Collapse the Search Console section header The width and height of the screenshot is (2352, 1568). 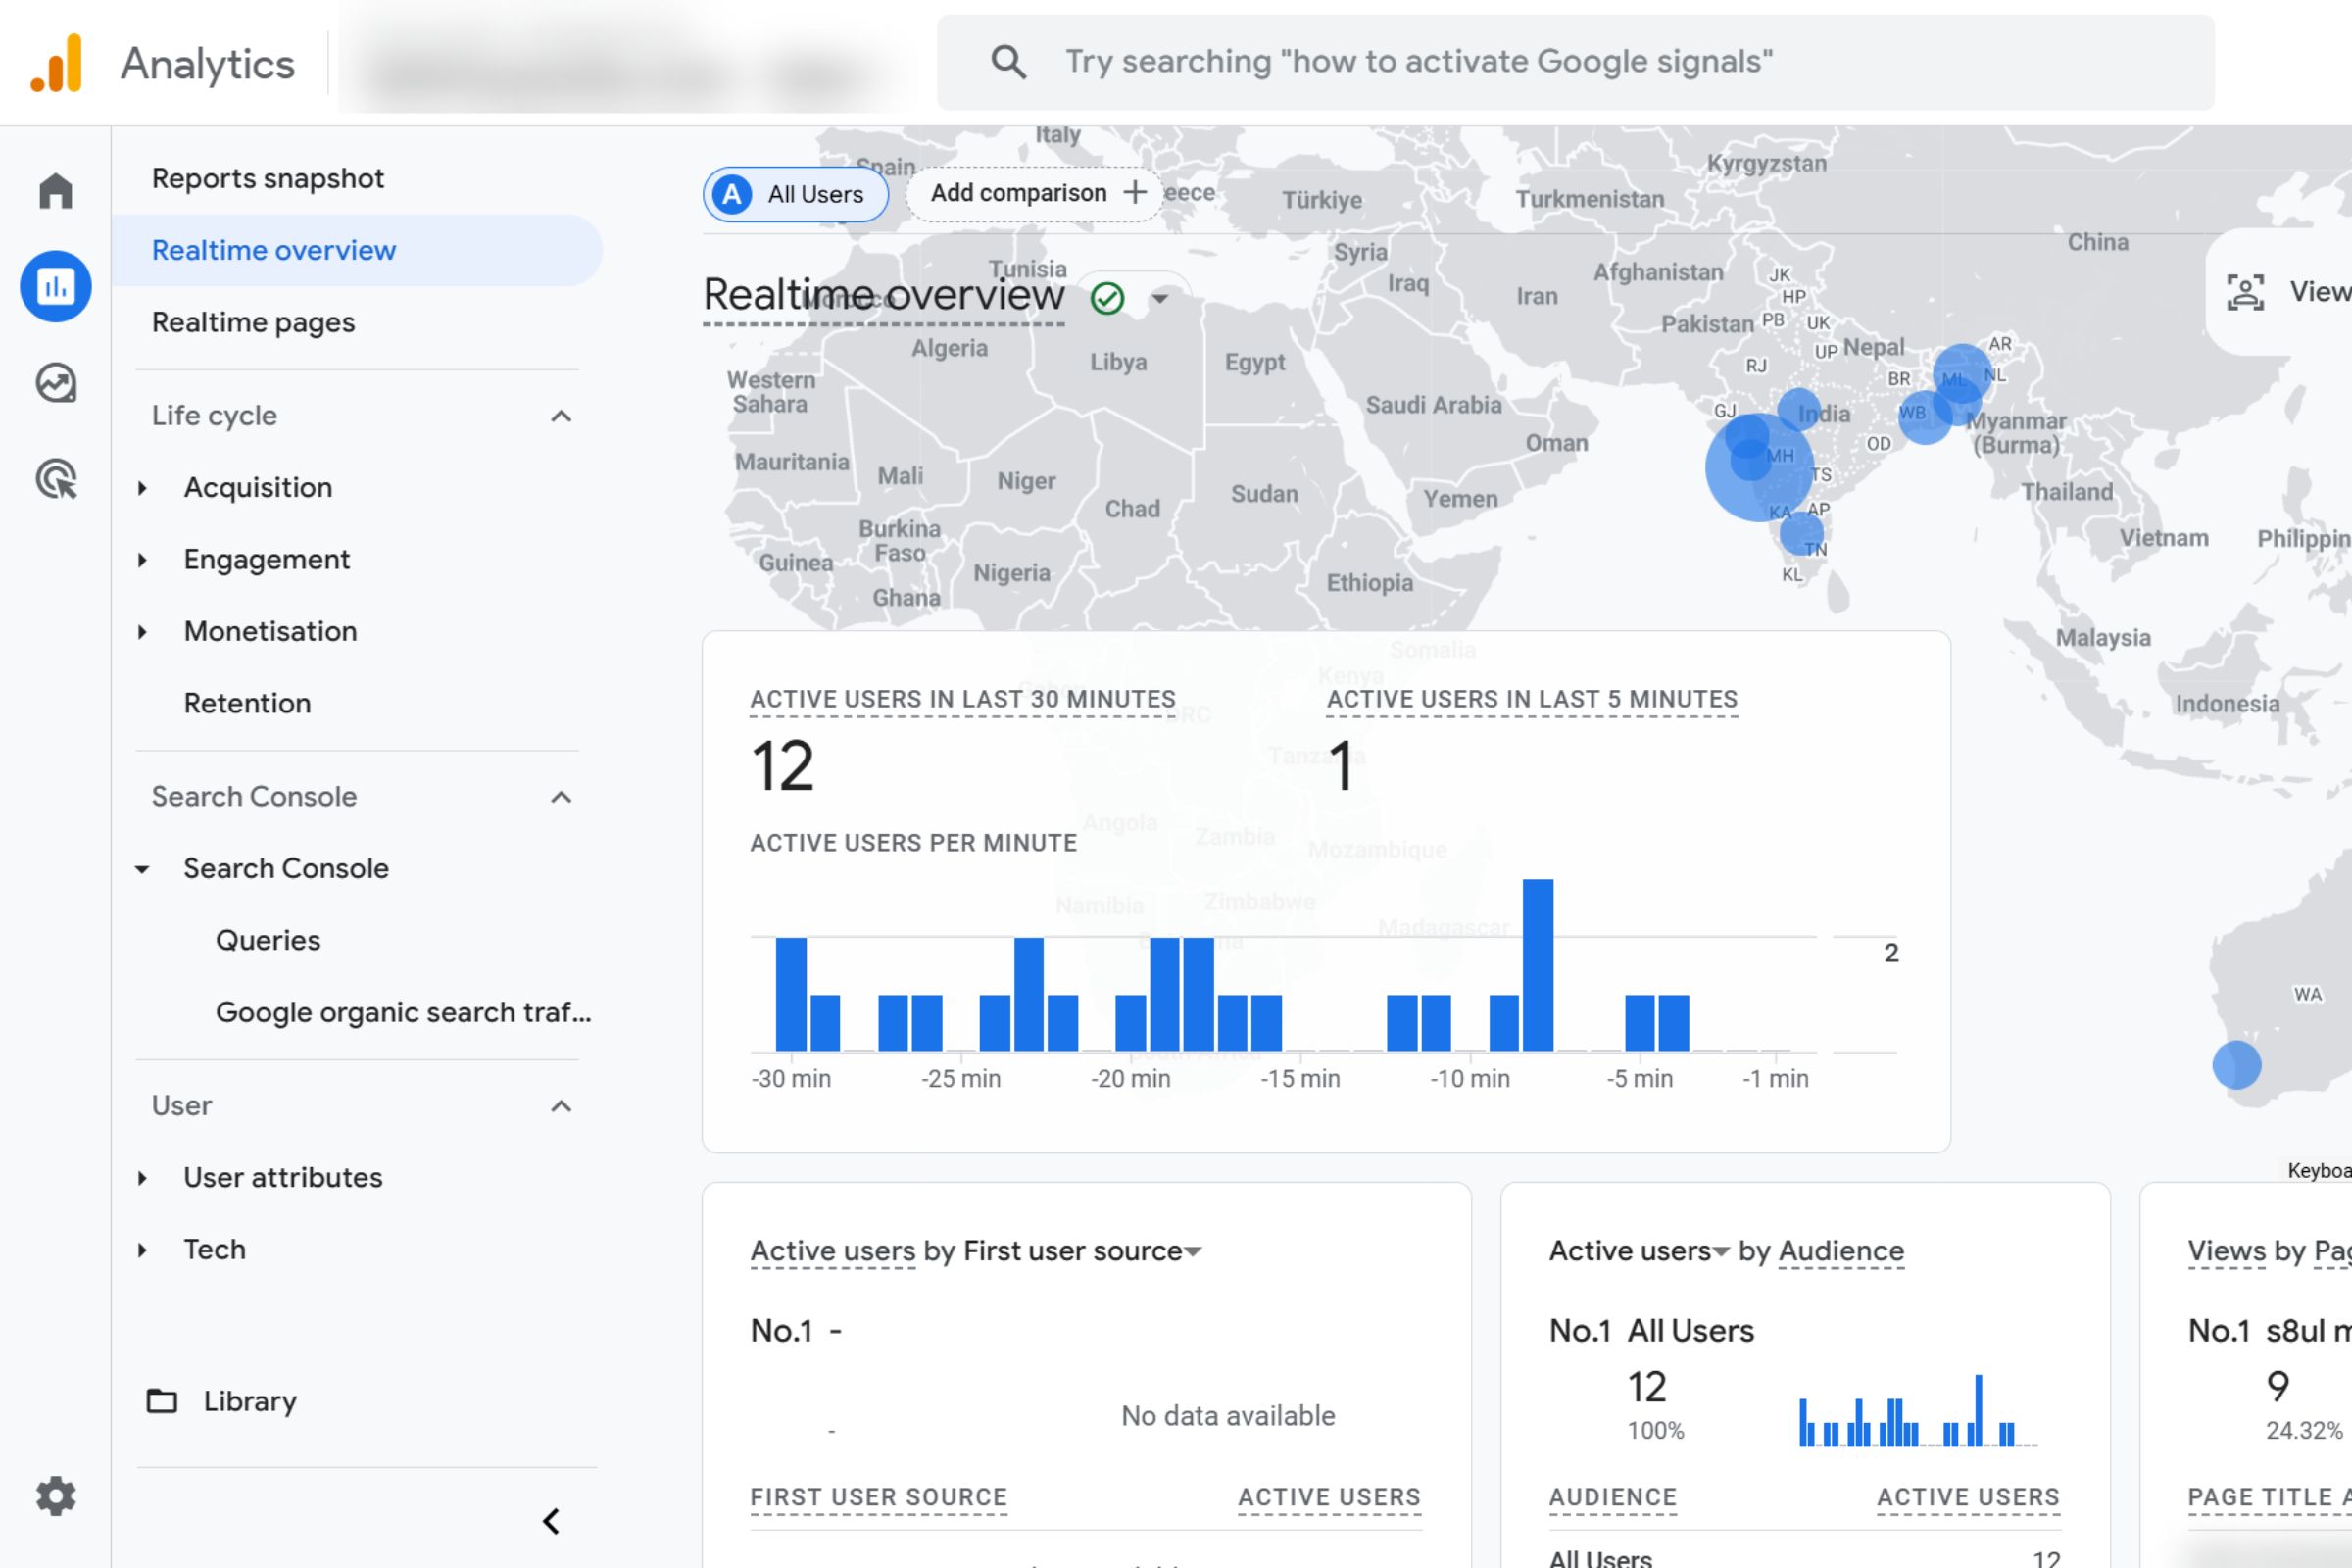(561, 797)
